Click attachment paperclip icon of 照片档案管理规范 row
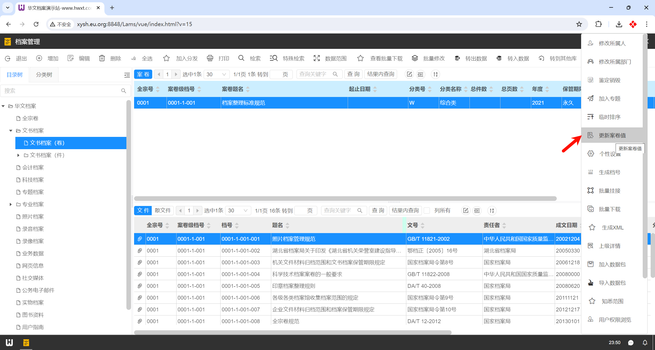Image resolution: width=655 pixels, height=350 pixels. 140,239
